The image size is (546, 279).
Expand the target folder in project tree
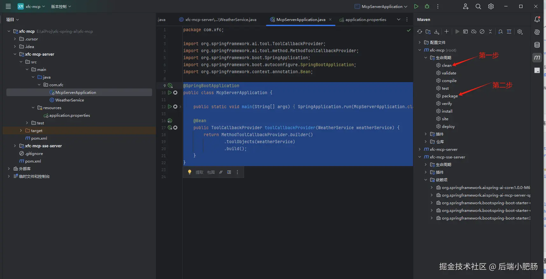[21, 130]
